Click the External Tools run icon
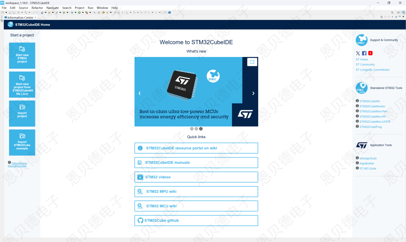 (86, 12)
